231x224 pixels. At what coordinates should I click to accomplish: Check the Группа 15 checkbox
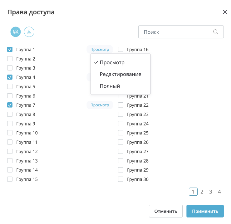click(10, 179)
